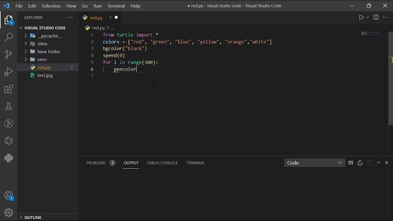Click the VS Code logo icon
The image size is (393, 221).
pyautogui.click(x=7, y=6)
